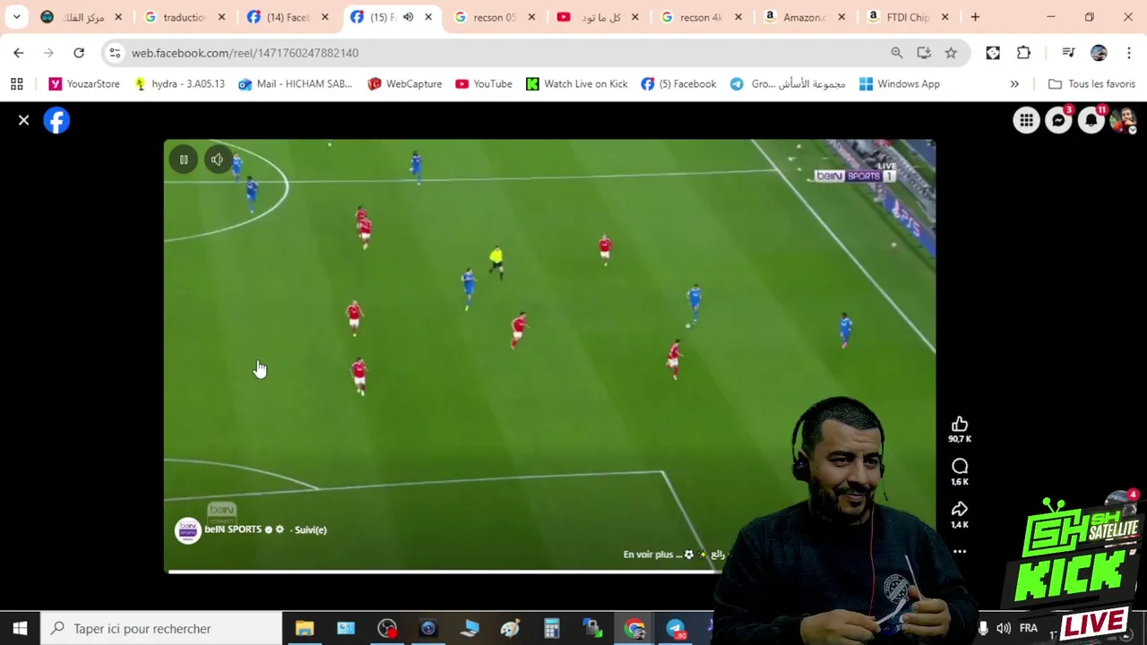
Task: Reload the current page
Action: point(79,53)
